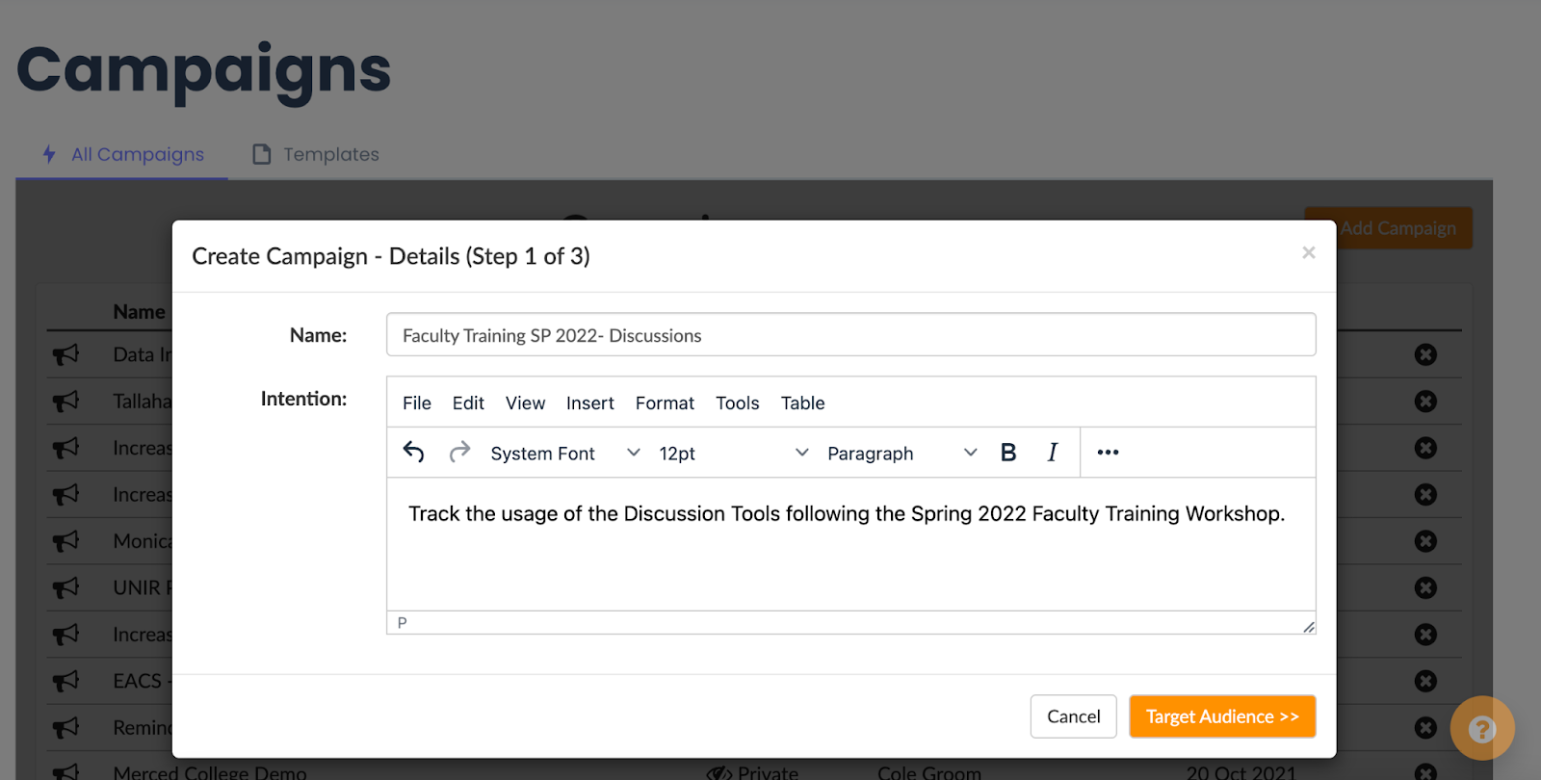The image size is (1541, 780).
Task: Toggle bold formatting in the editor
Action: click(x=1008, y=453)
